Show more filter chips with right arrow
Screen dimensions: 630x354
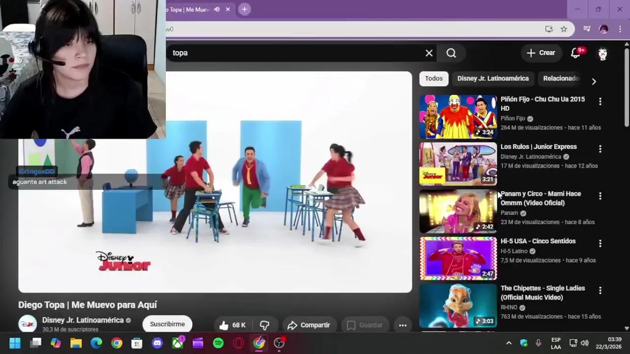(594, 81)
